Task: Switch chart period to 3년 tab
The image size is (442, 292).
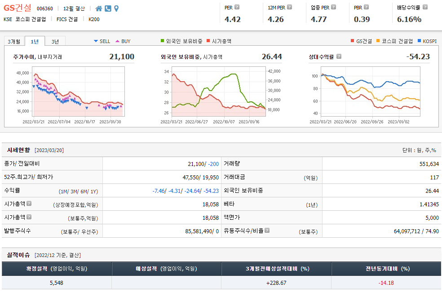Action: coord(55,41)
